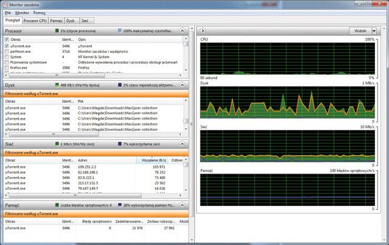This screenshot has height=245, width=389.
Task: Collapse the Pamięć section chevron
Action: pyautogui.click(x=182, y=205)
